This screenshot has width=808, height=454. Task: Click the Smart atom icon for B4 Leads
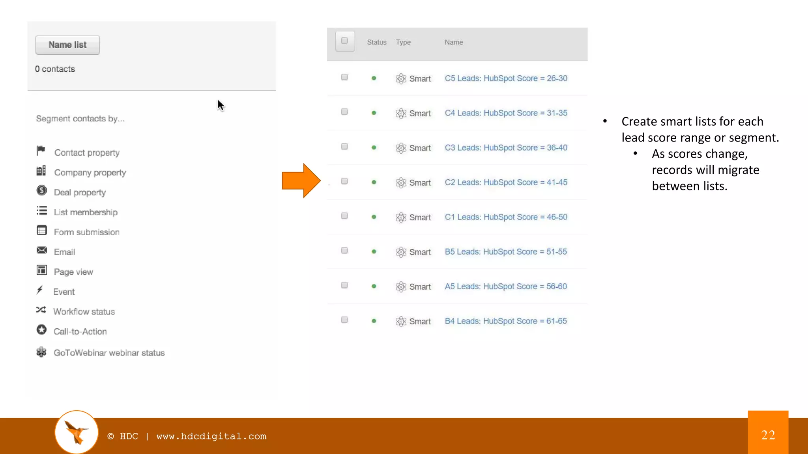click(x=401, y=321)
